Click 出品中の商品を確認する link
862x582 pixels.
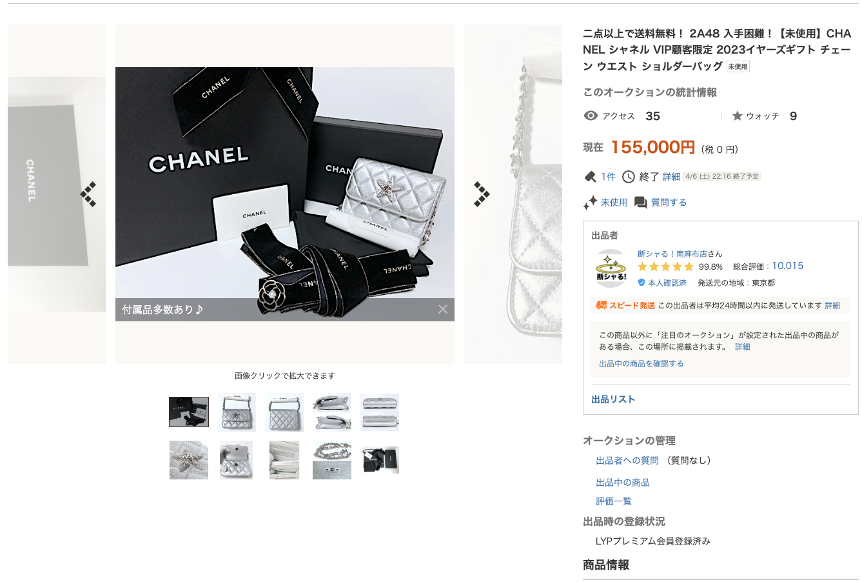coord(642,364)
